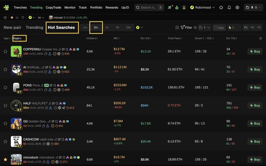The image size is (266, 166).
Task: Select the P1 preset
Action: point(246,27)
